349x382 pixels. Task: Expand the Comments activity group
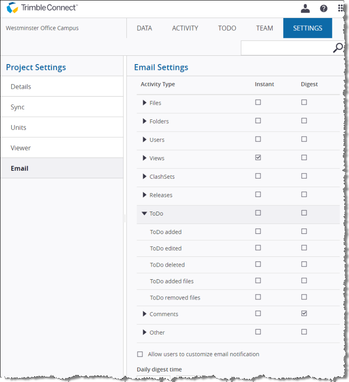[144, 314]
